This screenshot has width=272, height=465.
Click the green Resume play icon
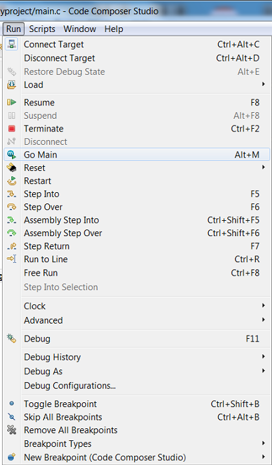[x=11, y=103]
